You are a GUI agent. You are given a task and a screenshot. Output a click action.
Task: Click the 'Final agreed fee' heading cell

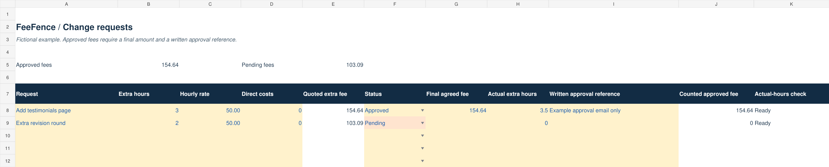456,94
